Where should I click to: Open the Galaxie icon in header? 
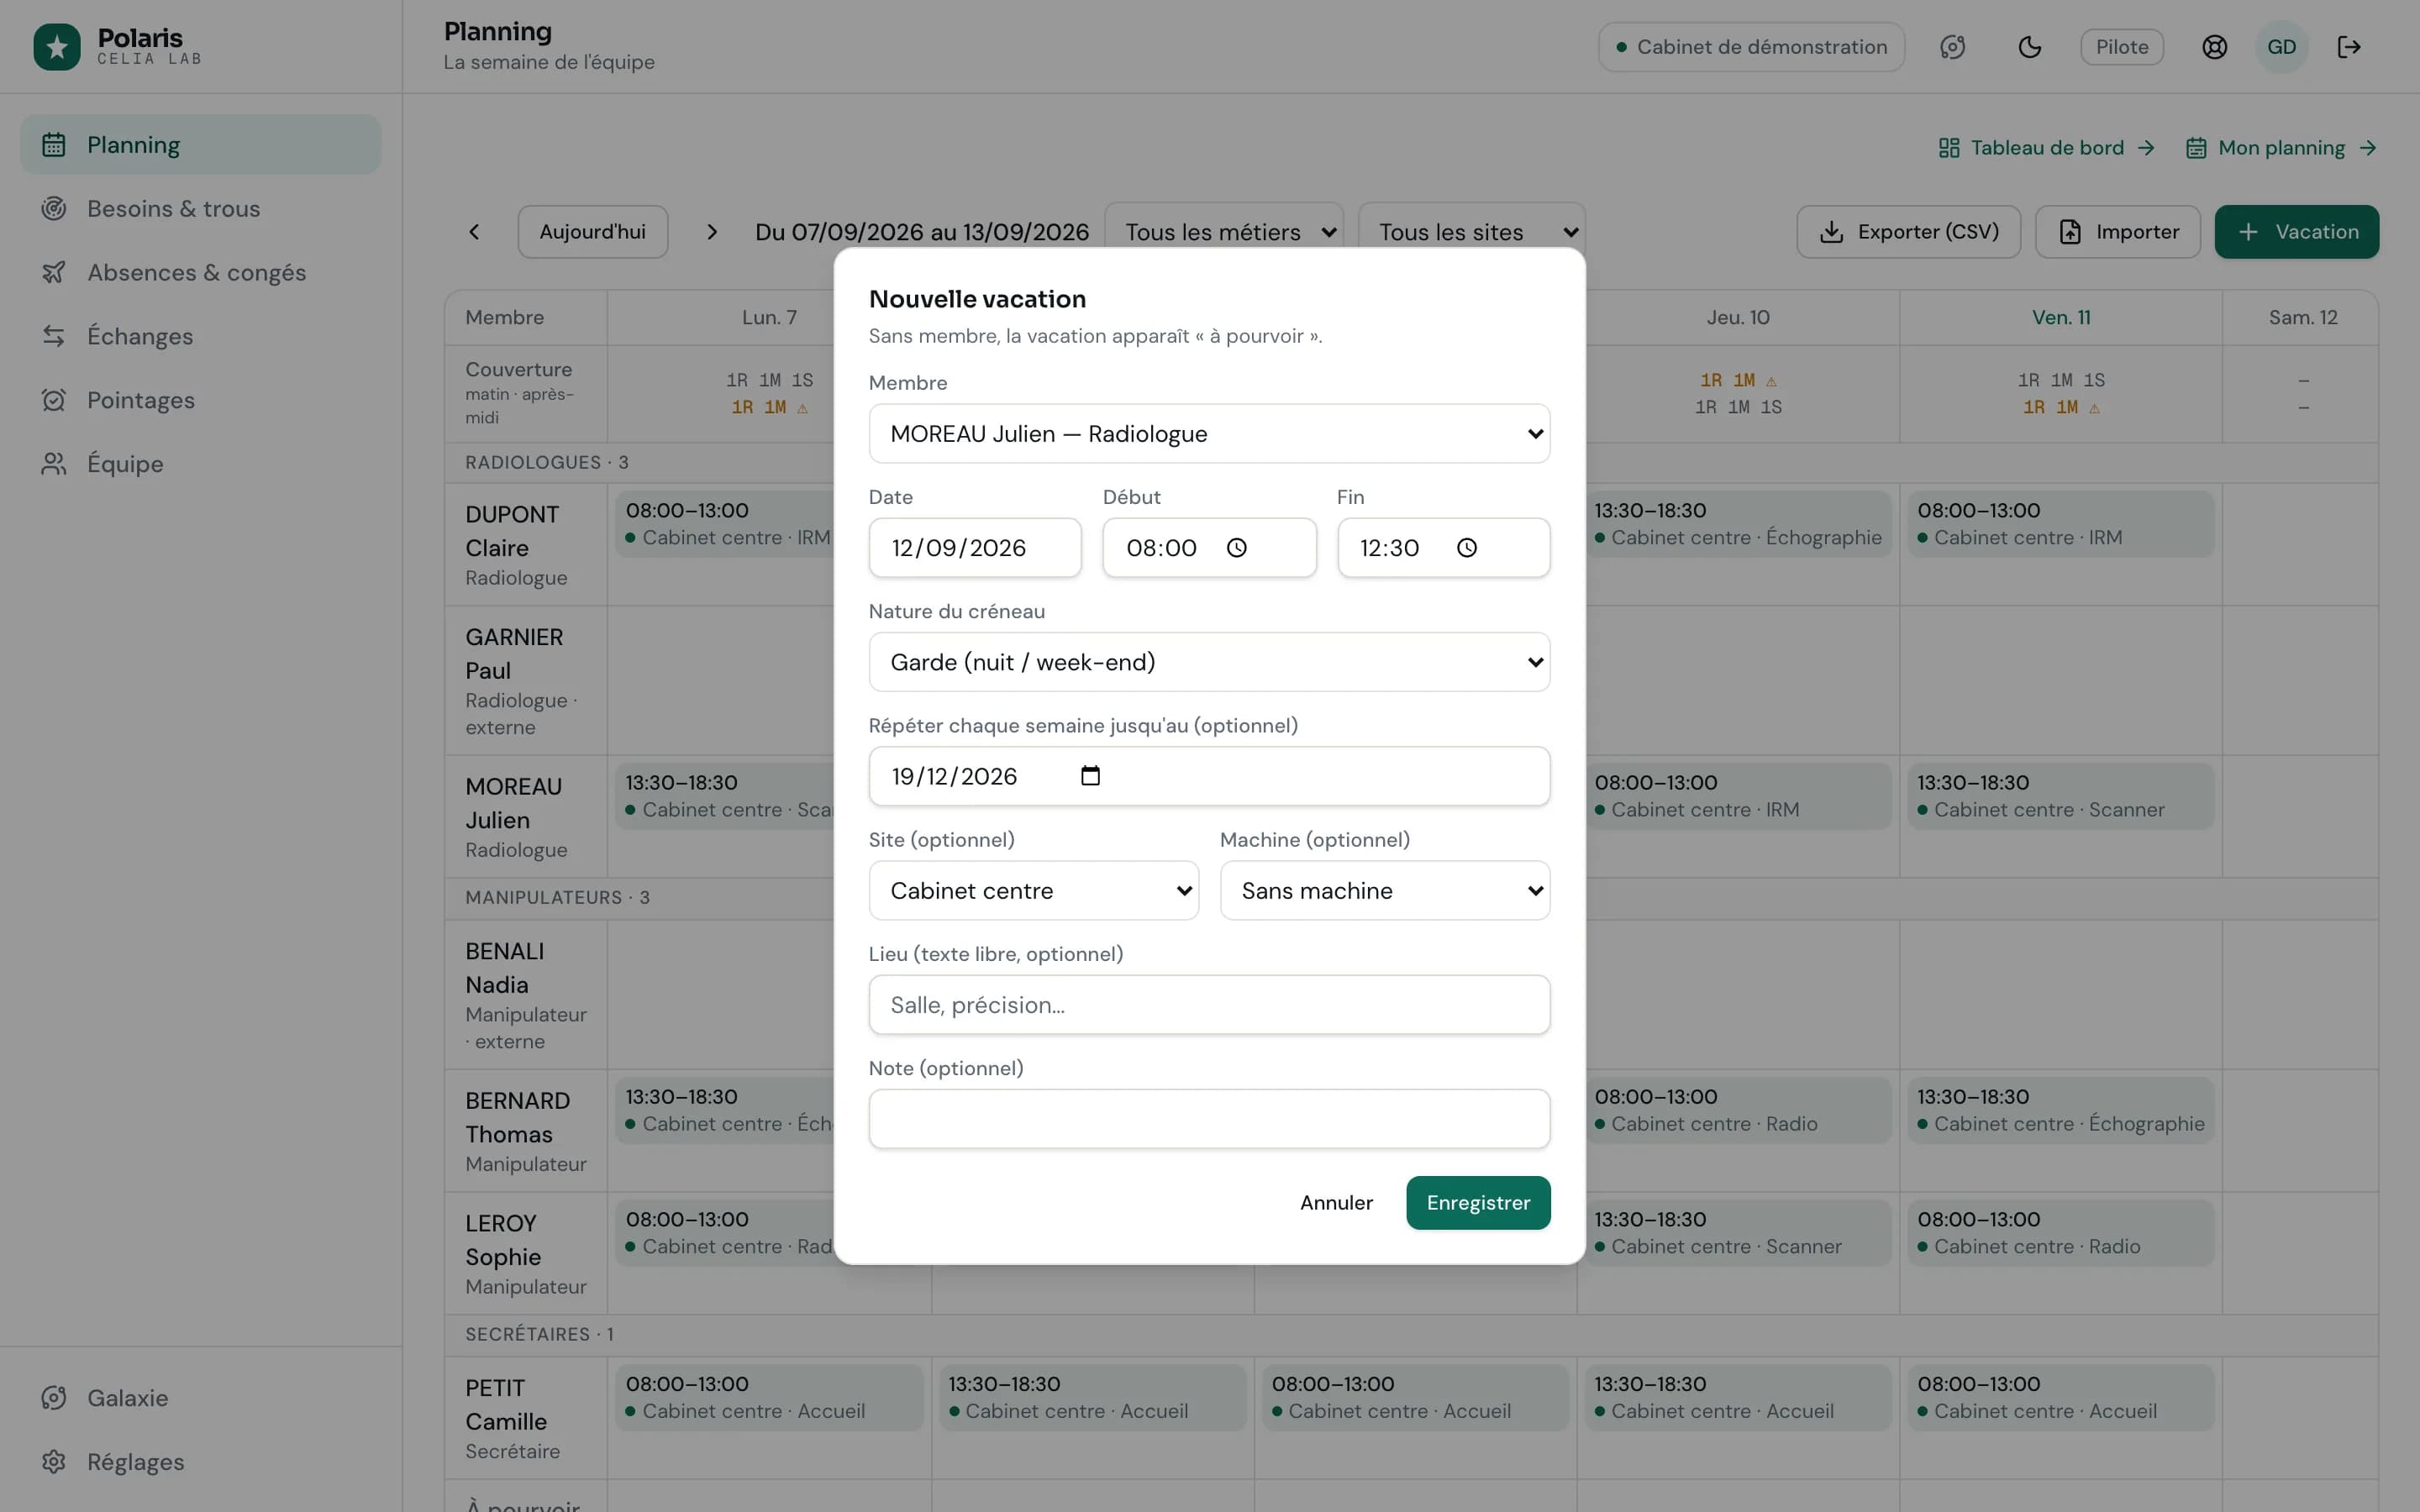coord(1952,47)
